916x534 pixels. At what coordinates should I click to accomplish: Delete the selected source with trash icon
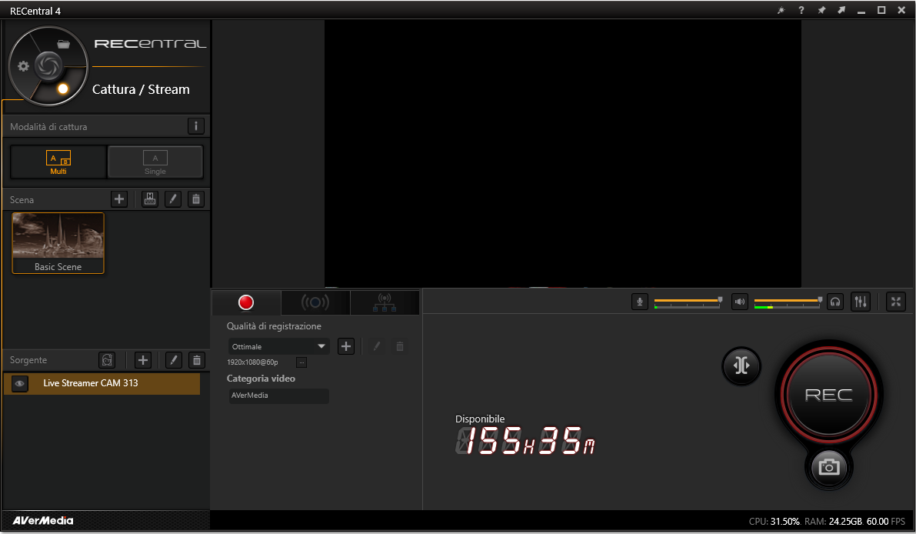tap(197, 360)
